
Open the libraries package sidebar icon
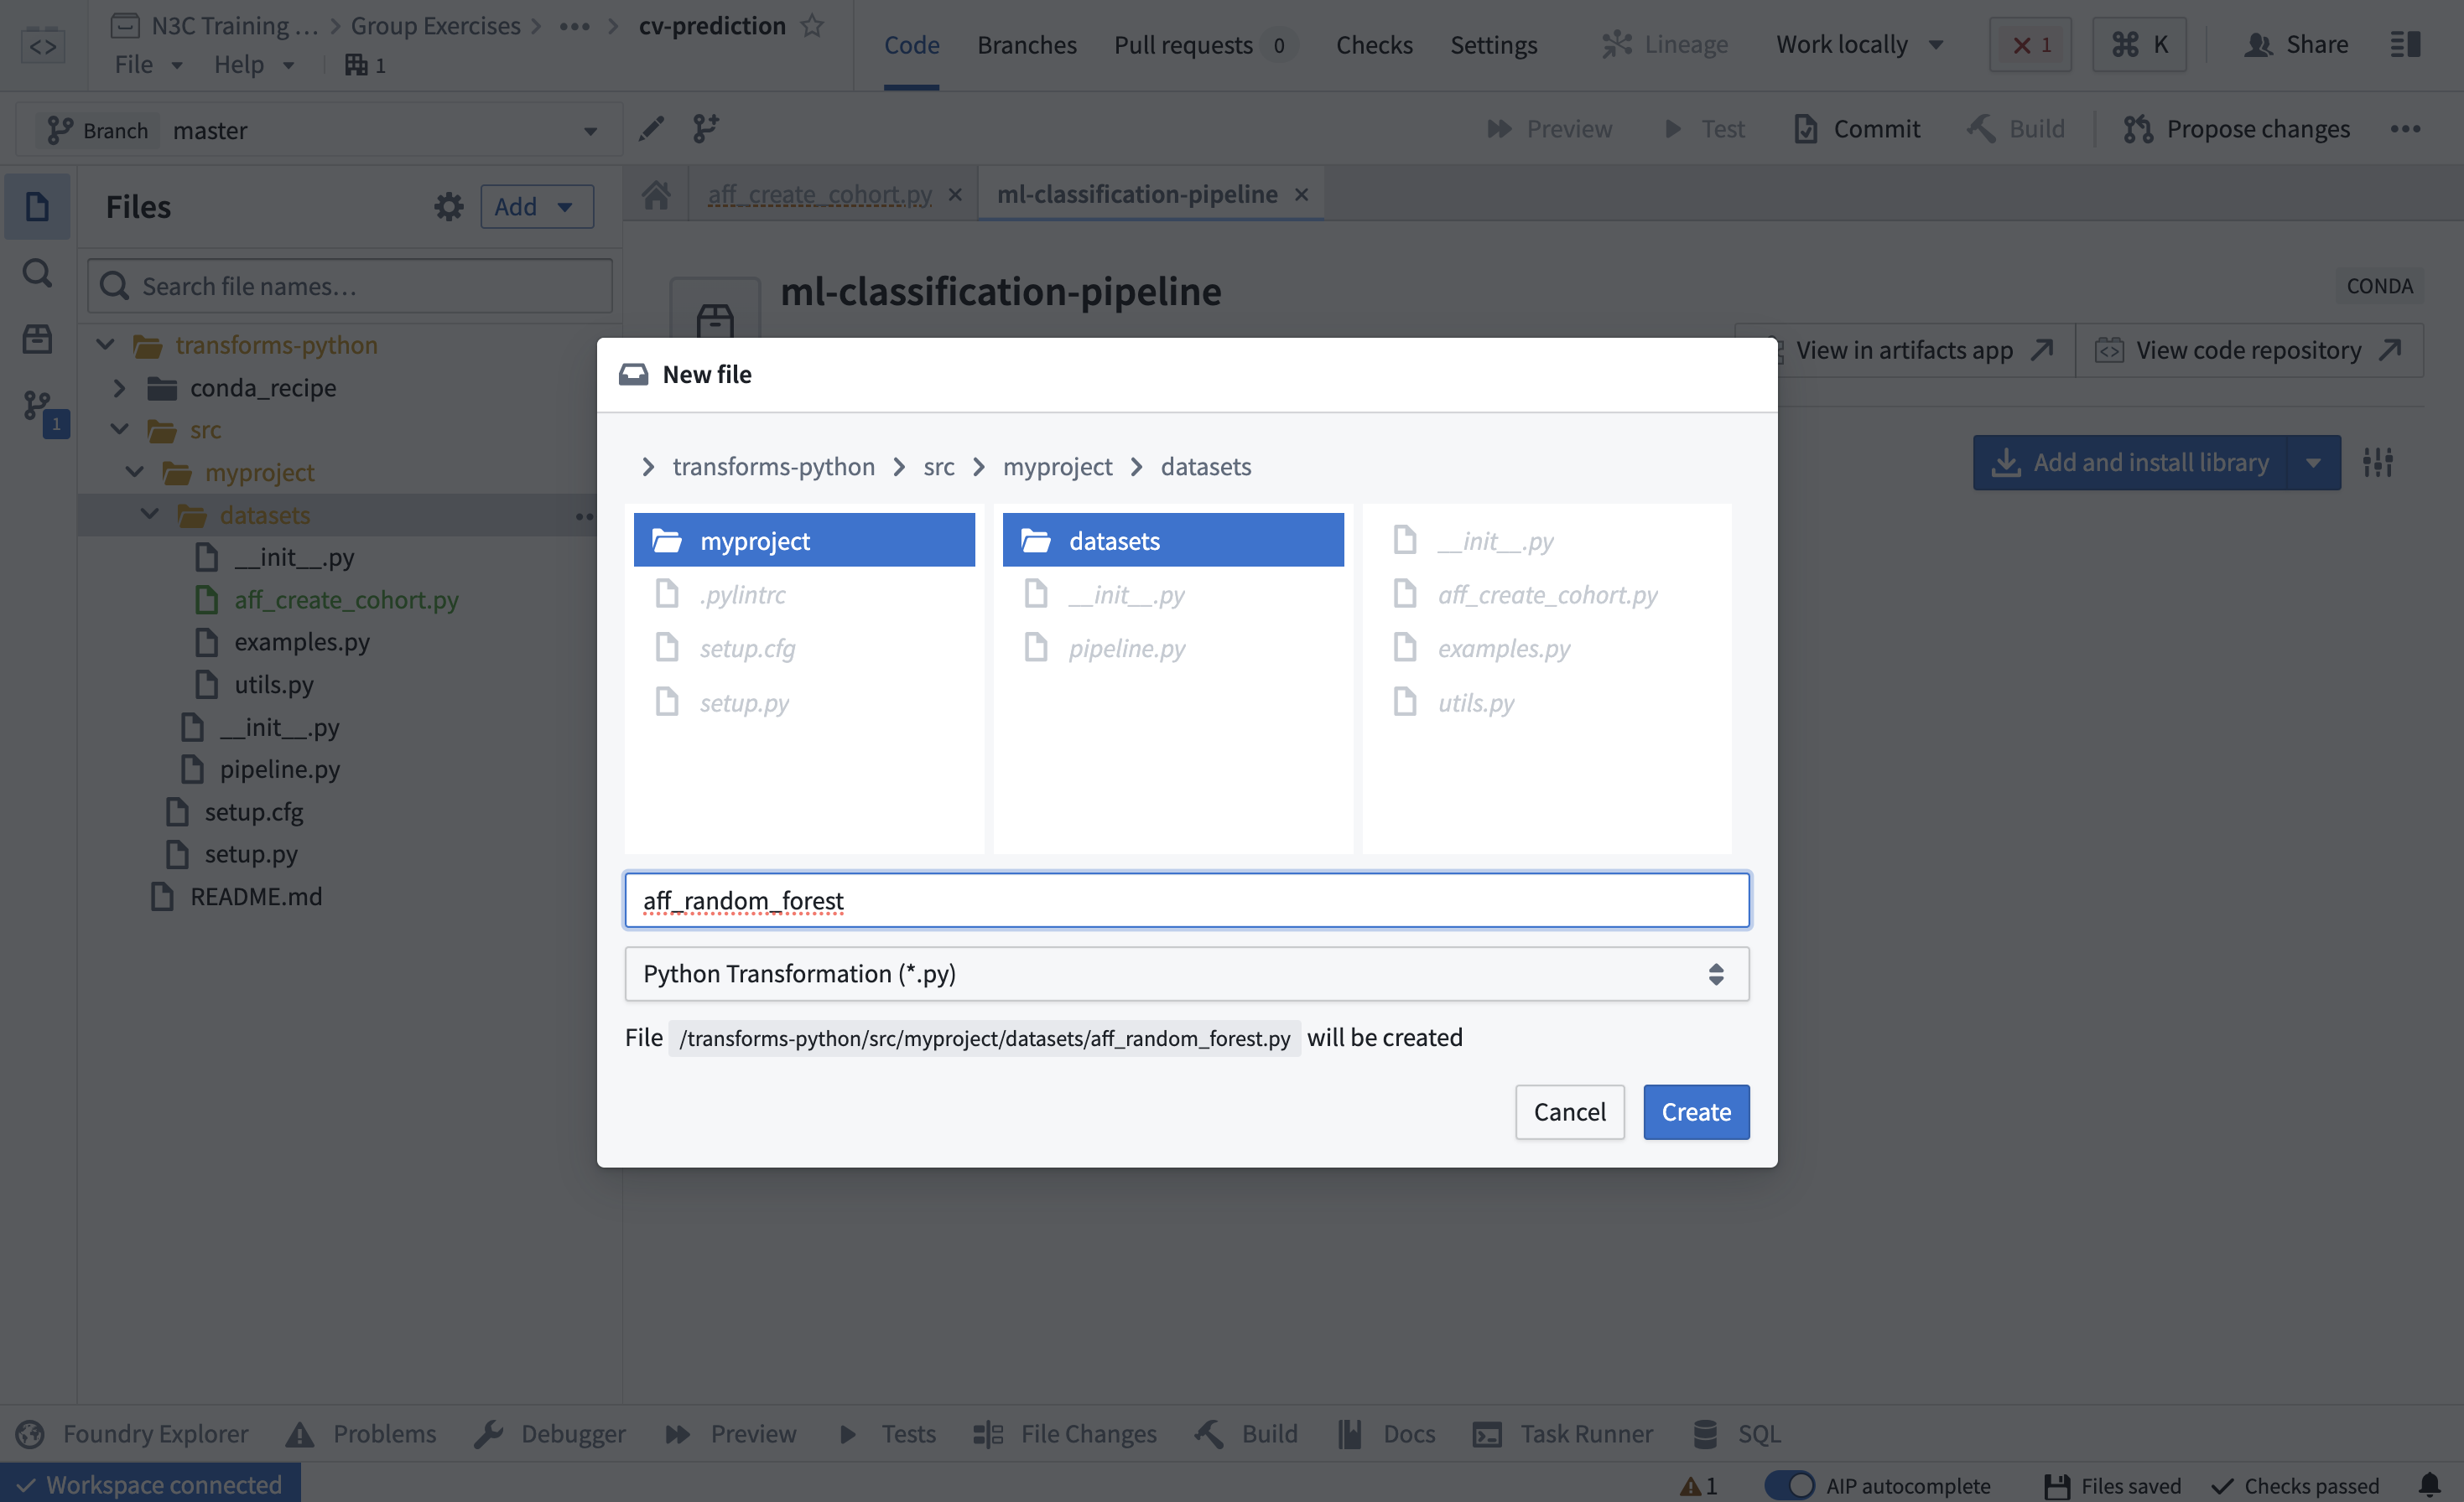coord(37,339)
